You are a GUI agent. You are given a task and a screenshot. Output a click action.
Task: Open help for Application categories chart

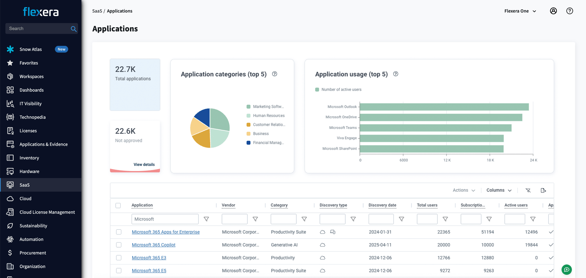point(275,74)
